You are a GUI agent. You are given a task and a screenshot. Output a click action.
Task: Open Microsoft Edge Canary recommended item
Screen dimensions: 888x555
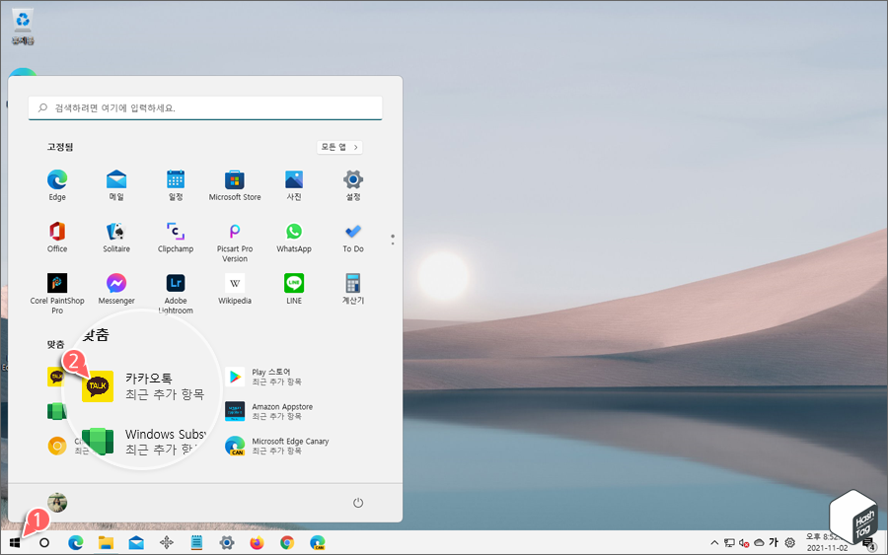[277, 446]
